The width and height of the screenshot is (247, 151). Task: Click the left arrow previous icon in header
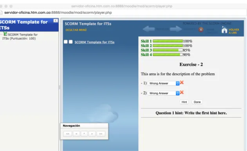coord(149,29)
